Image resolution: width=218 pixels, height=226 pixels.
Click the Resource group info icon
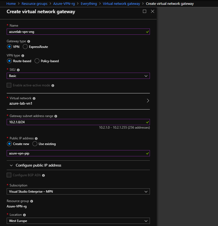31,201
